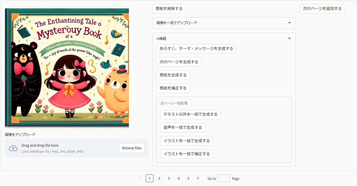Click イラストを一括で生成する button
The height and width of the screenshot is (186, 357).
[x=187, y=141]
